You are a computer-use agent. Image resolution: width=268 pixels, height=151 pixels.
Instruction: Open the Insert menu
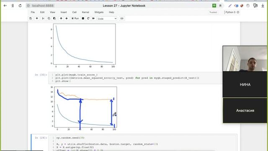click(x=64, y=12)
